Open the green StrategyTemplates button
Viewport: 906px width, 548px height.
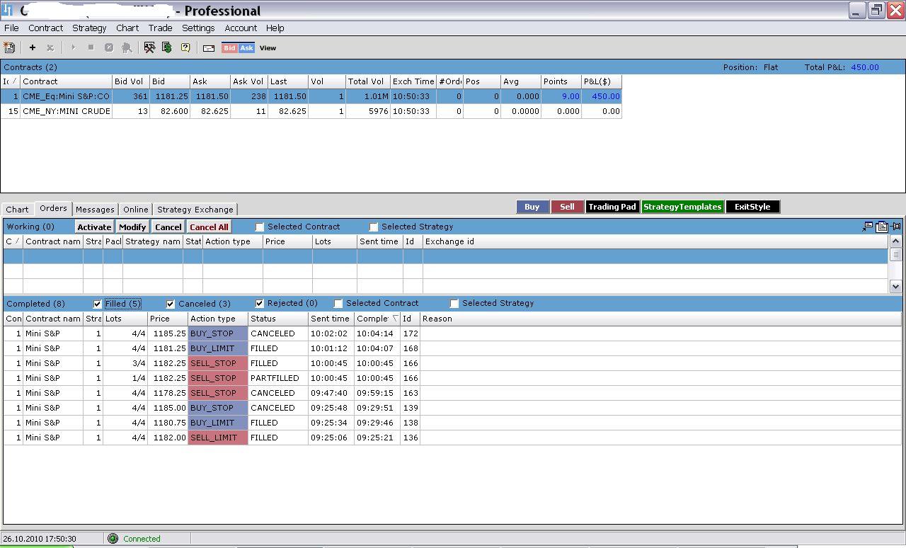pos(682,207)
